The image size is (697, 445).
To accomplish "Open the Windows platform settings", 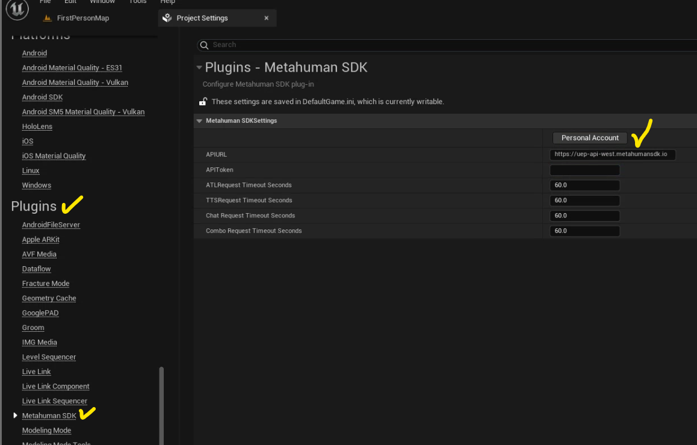I will pyautogui.click(x=37, y=185).
